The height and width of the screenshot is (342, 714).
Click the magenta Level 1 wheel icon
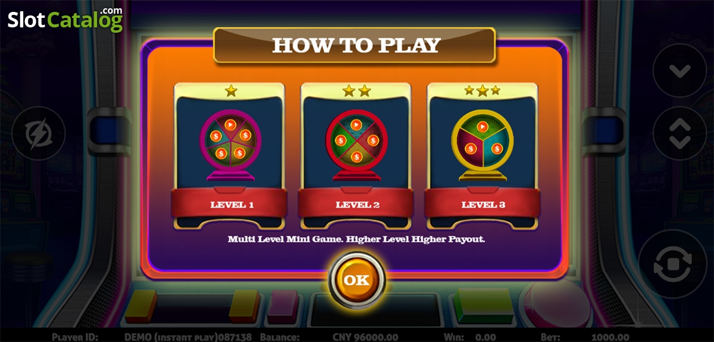point(230,145)
